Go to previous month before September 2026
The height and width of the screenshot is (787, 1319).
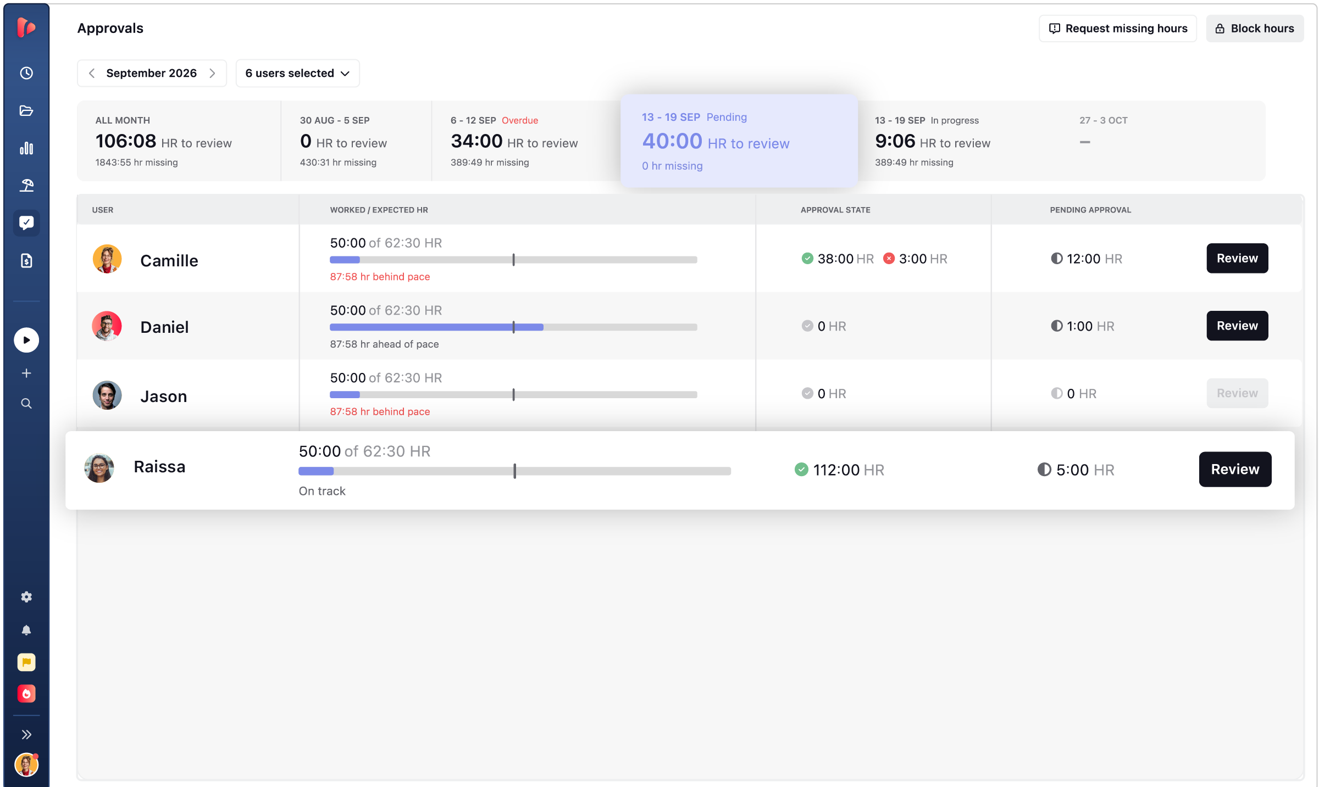[92, 73]
